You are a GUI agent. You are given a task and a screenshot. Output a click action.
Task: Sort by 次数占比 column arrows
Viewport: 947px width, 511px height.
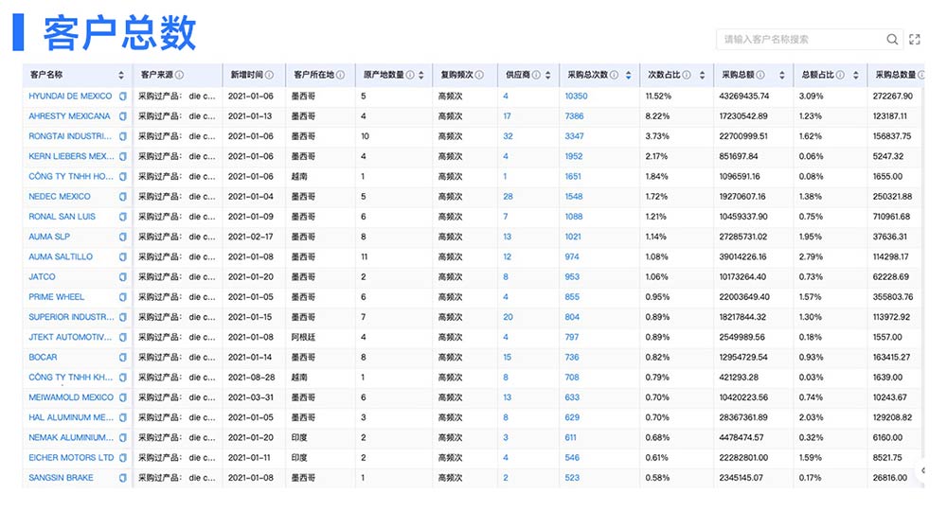[702, 75]
